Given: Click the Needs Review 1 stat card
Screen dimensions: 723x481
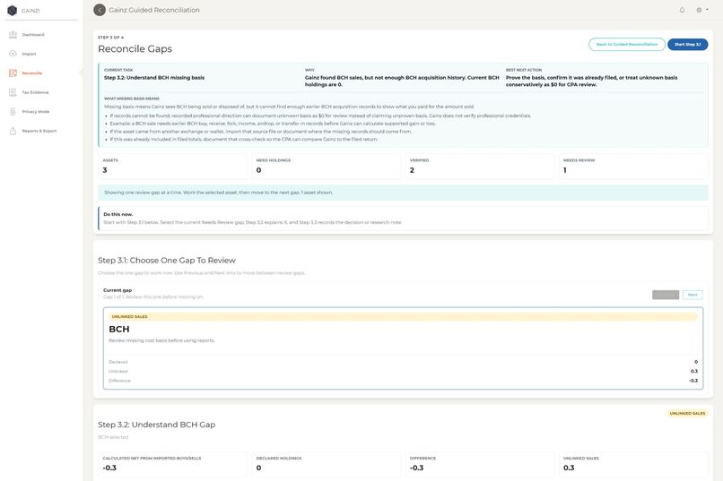Looking at the screenshot, I should pos(633,167).
